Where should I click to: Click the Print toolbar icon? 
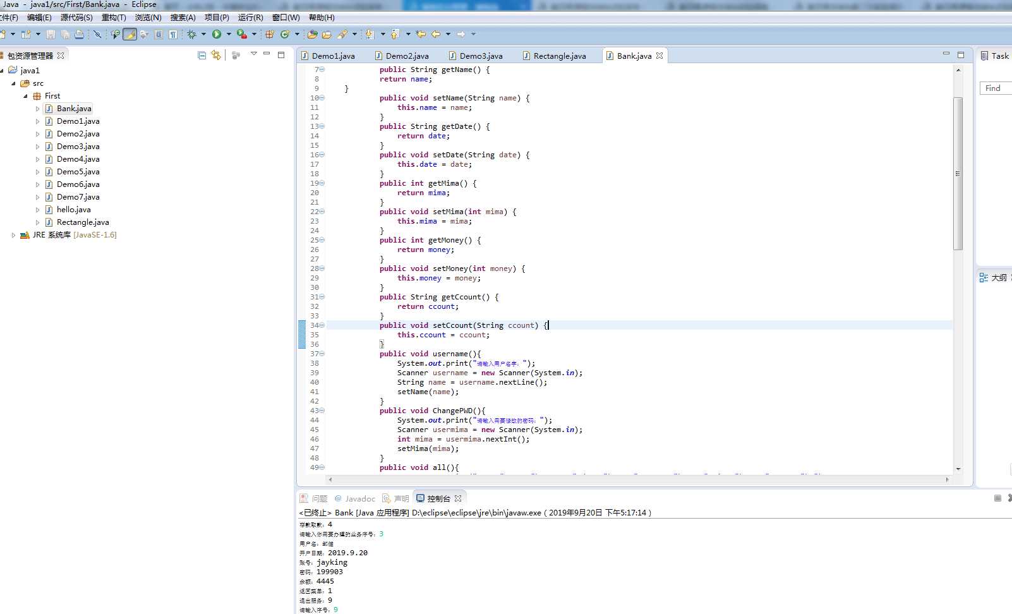click(x=79, y=34)
